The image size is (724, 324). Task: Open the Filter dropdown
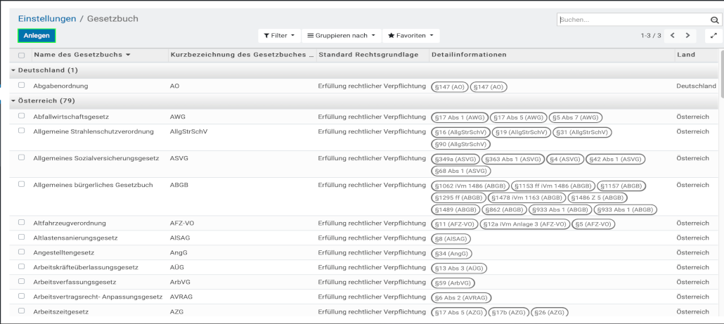(280, 35)
